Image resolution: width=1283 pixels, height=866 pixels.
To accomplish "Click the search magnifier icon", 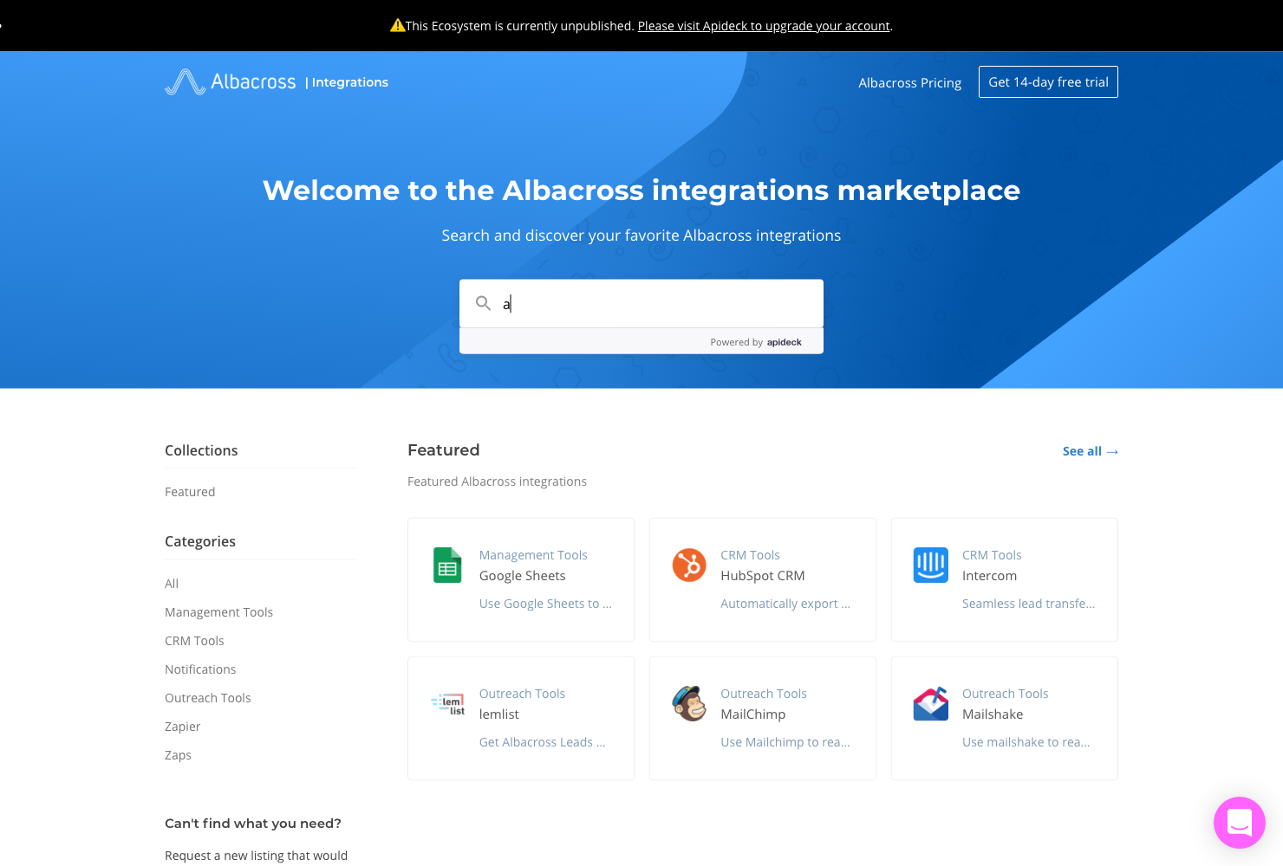I will coord(484,303).
